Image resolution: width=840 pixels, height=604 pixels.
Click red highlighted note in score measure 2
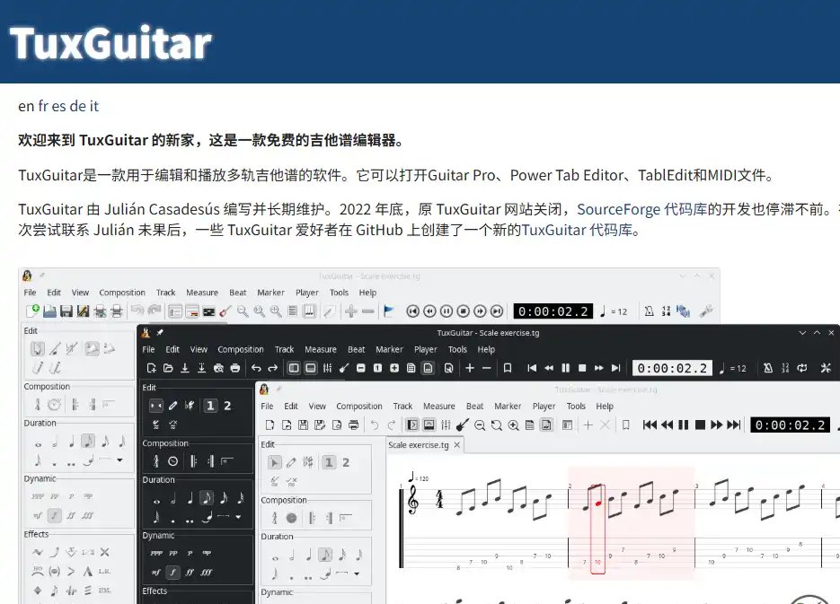pyautogui.click(x=598, y=503)
